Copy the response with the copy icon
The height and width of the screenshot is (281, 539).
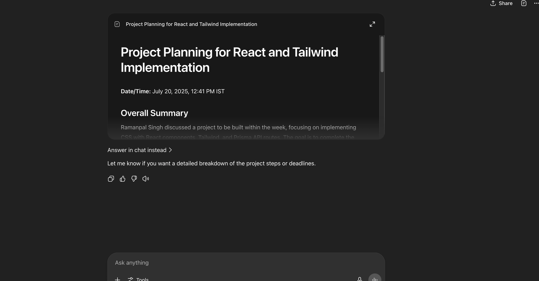click(x=111, y=179)
